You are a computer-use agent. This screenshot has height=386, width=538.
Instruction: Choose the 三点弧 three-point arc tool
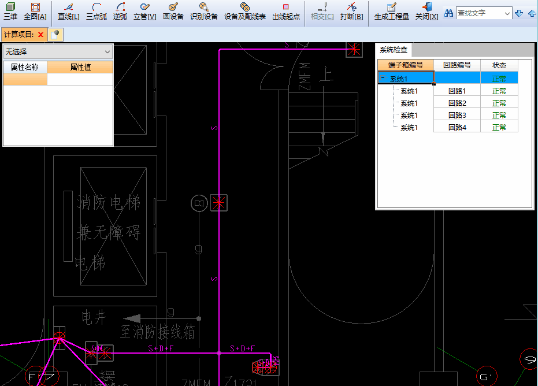click(x=97, y=11)
